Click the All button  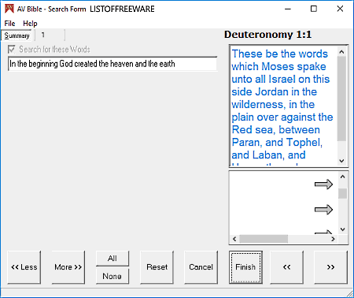tap(112, 259)
